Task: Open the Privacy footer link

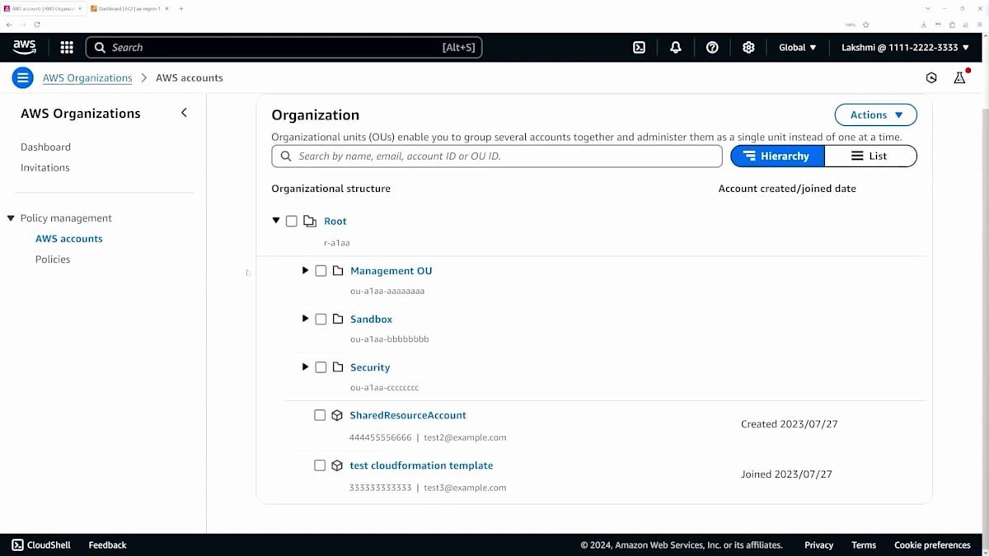Action: 818,544
